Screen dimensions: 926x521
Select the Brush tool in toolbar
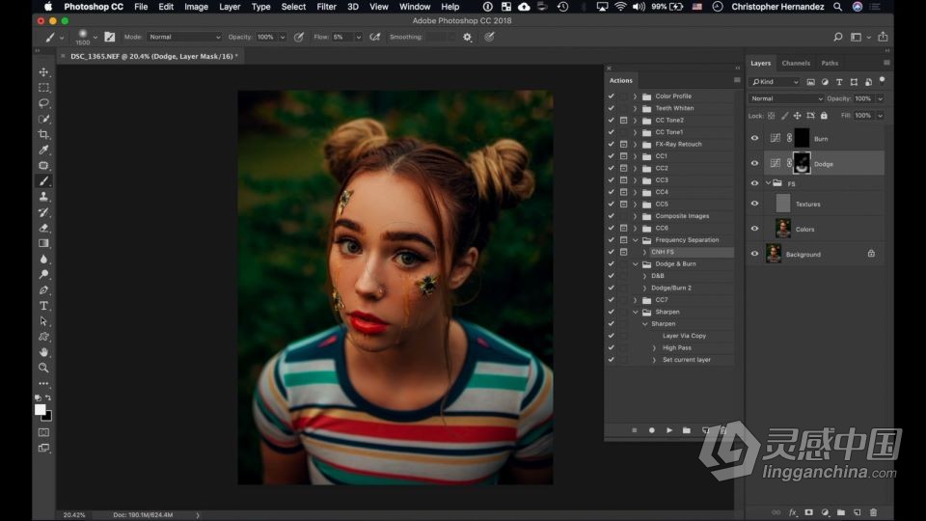(x=43, y=181)
